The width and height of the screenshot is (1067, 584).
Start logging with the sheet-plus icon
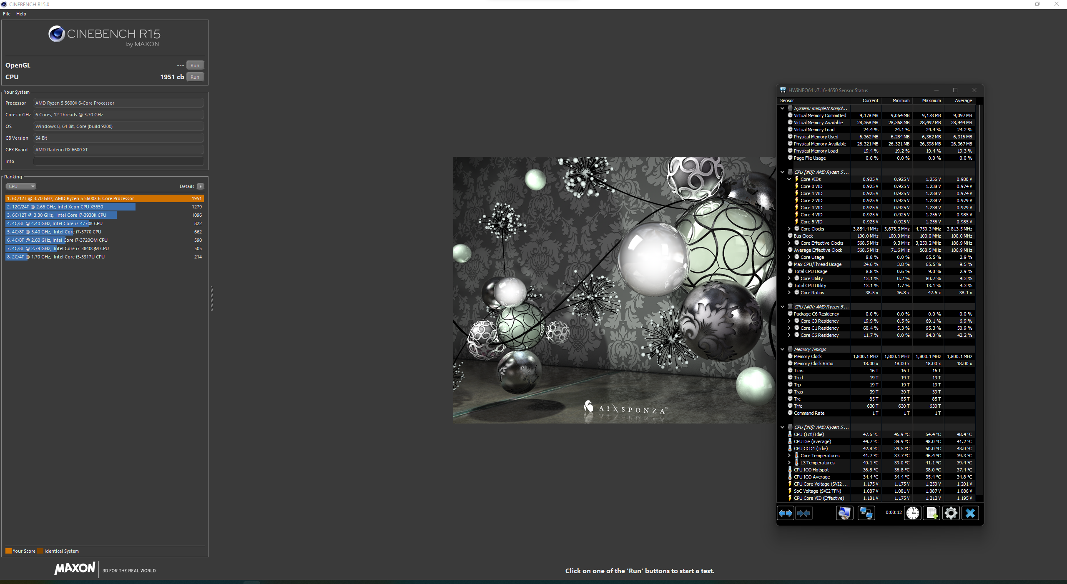[931, 513]
